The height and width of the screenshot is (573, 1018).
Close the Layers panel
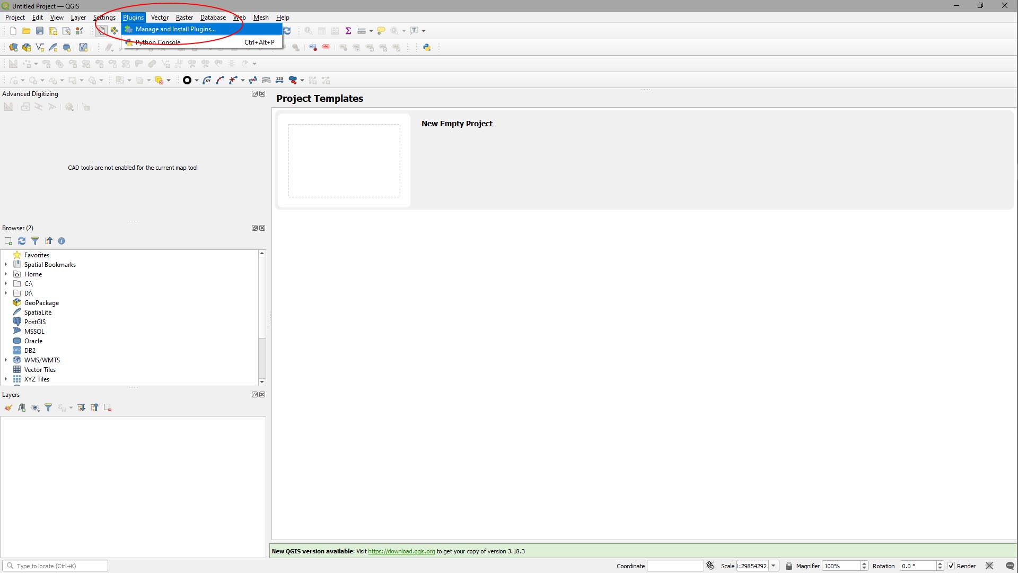(x=262, y=395)
